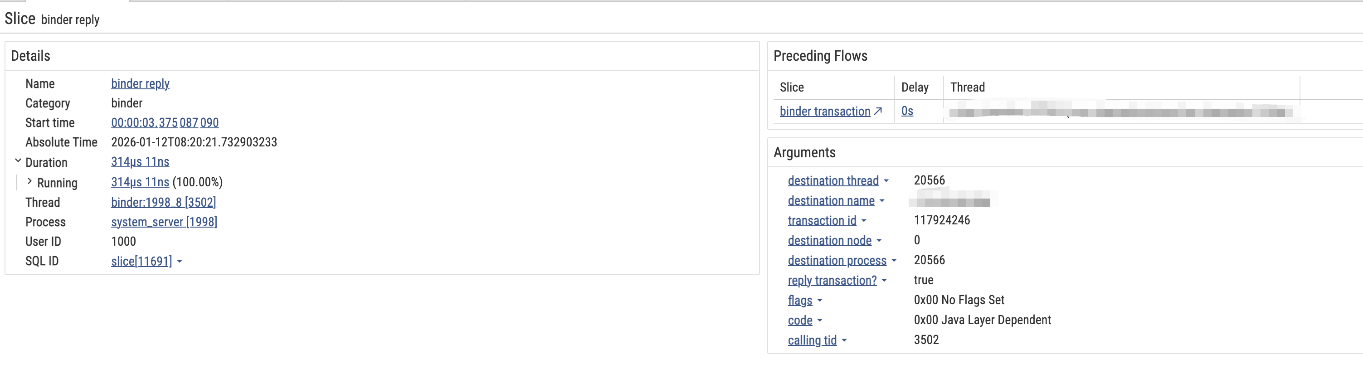
Task: Click the calling tid dropdown arrow
Action: 844,341
